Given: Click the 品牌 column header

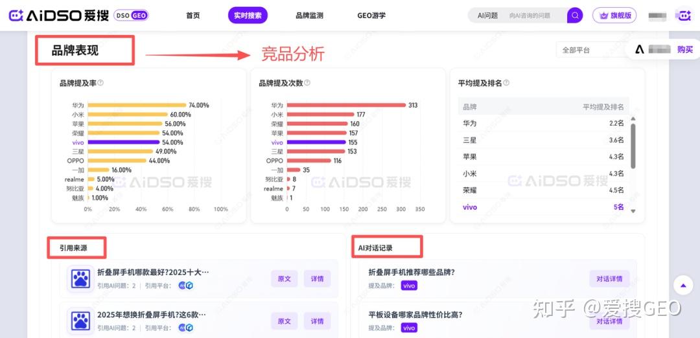Looking at the screenshot, I should point(470,107).
